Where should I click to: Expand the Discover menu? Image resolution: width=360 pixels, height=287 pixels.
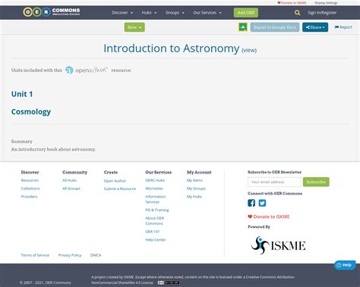[x=122, y=13]
